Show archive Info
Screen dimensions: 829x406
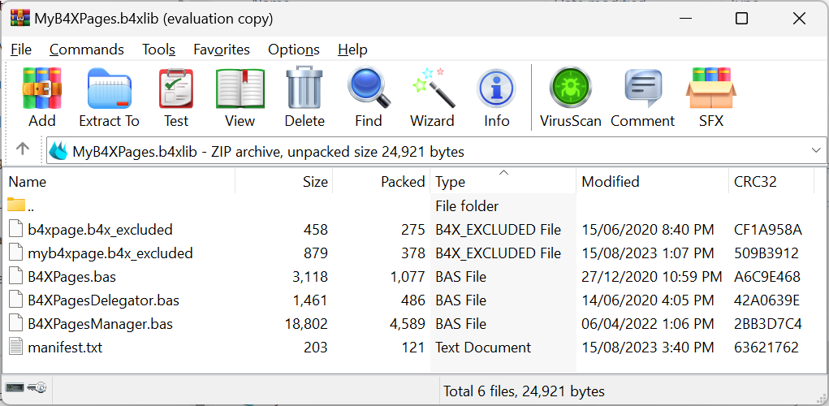496,97
